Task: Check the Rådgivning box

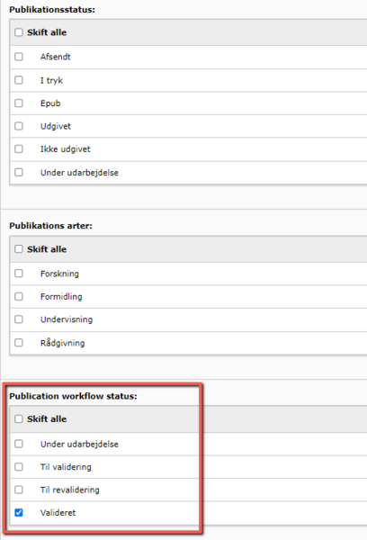Action: 19,343
